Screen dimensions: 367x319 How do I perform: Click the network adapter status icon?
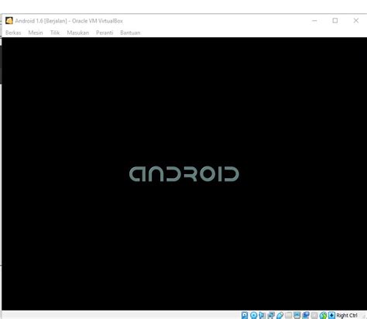point(271,315)
